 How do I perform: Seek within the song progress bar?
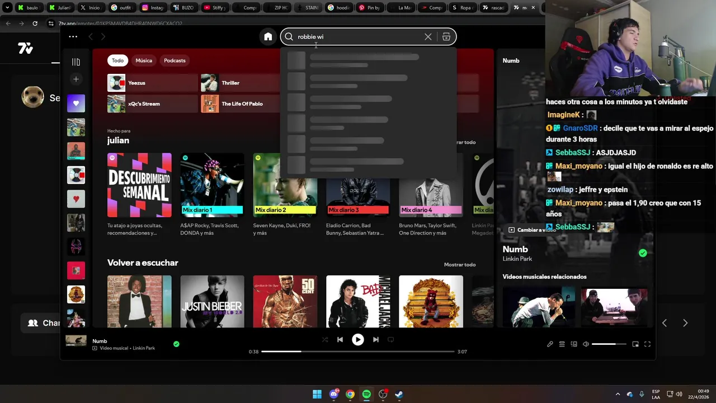click(x=358, y=352)
